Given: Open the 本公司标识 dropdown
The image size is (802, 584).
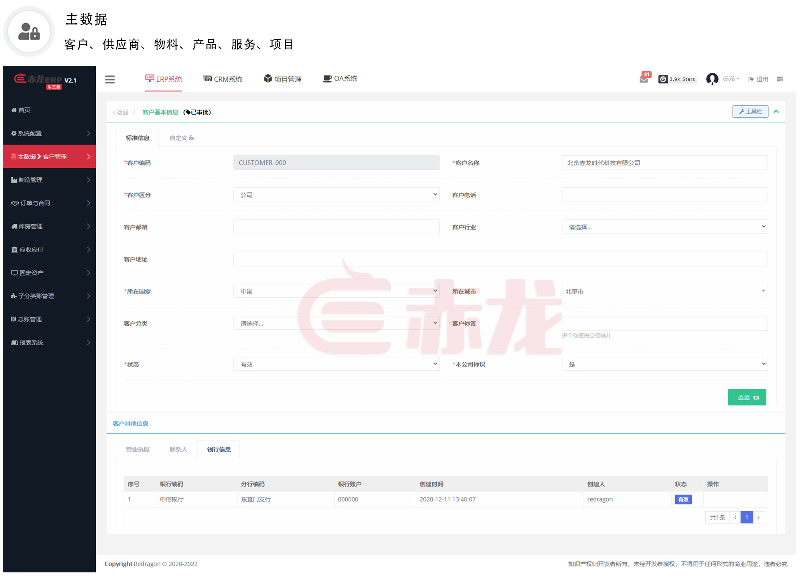Looking at the screenshot, I should click(664, 364).
